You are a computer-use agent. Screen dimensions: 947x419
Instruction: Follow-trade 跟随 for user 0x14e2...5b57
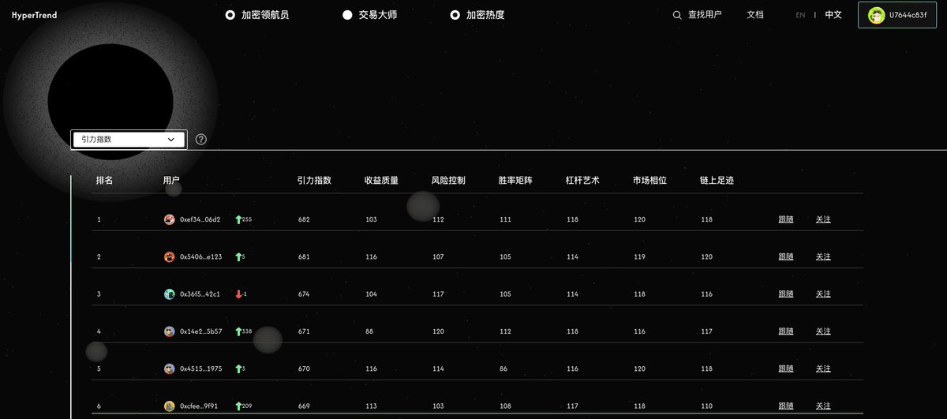[785, 332]
